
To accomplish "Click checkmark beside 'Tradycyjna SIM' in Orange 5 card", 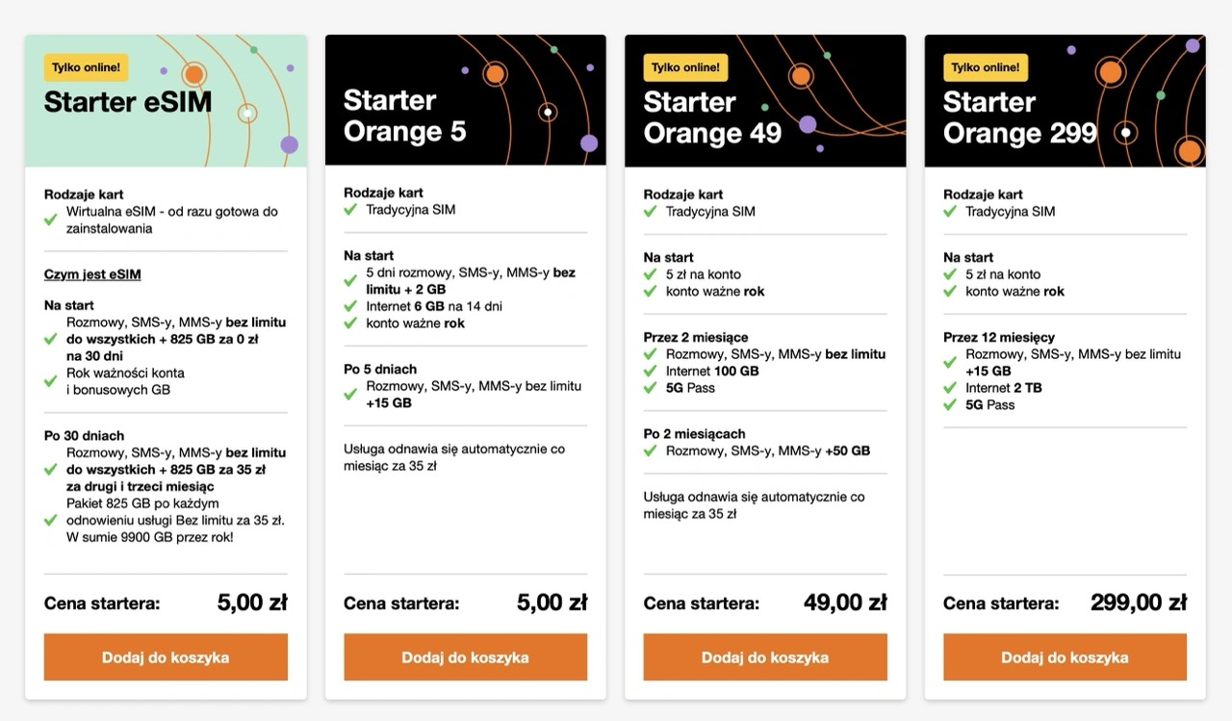I will click(x=350, y=210).
